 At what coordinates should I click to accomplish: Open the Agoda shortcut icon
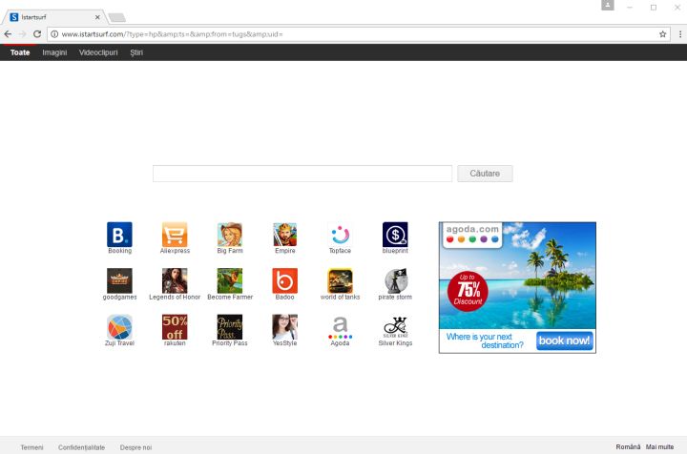pos(340,327)
